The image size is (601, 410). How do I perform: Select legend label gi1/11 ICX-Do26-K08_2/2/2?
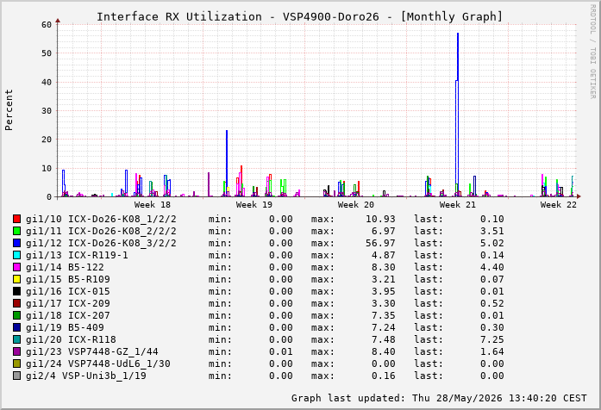101,231
